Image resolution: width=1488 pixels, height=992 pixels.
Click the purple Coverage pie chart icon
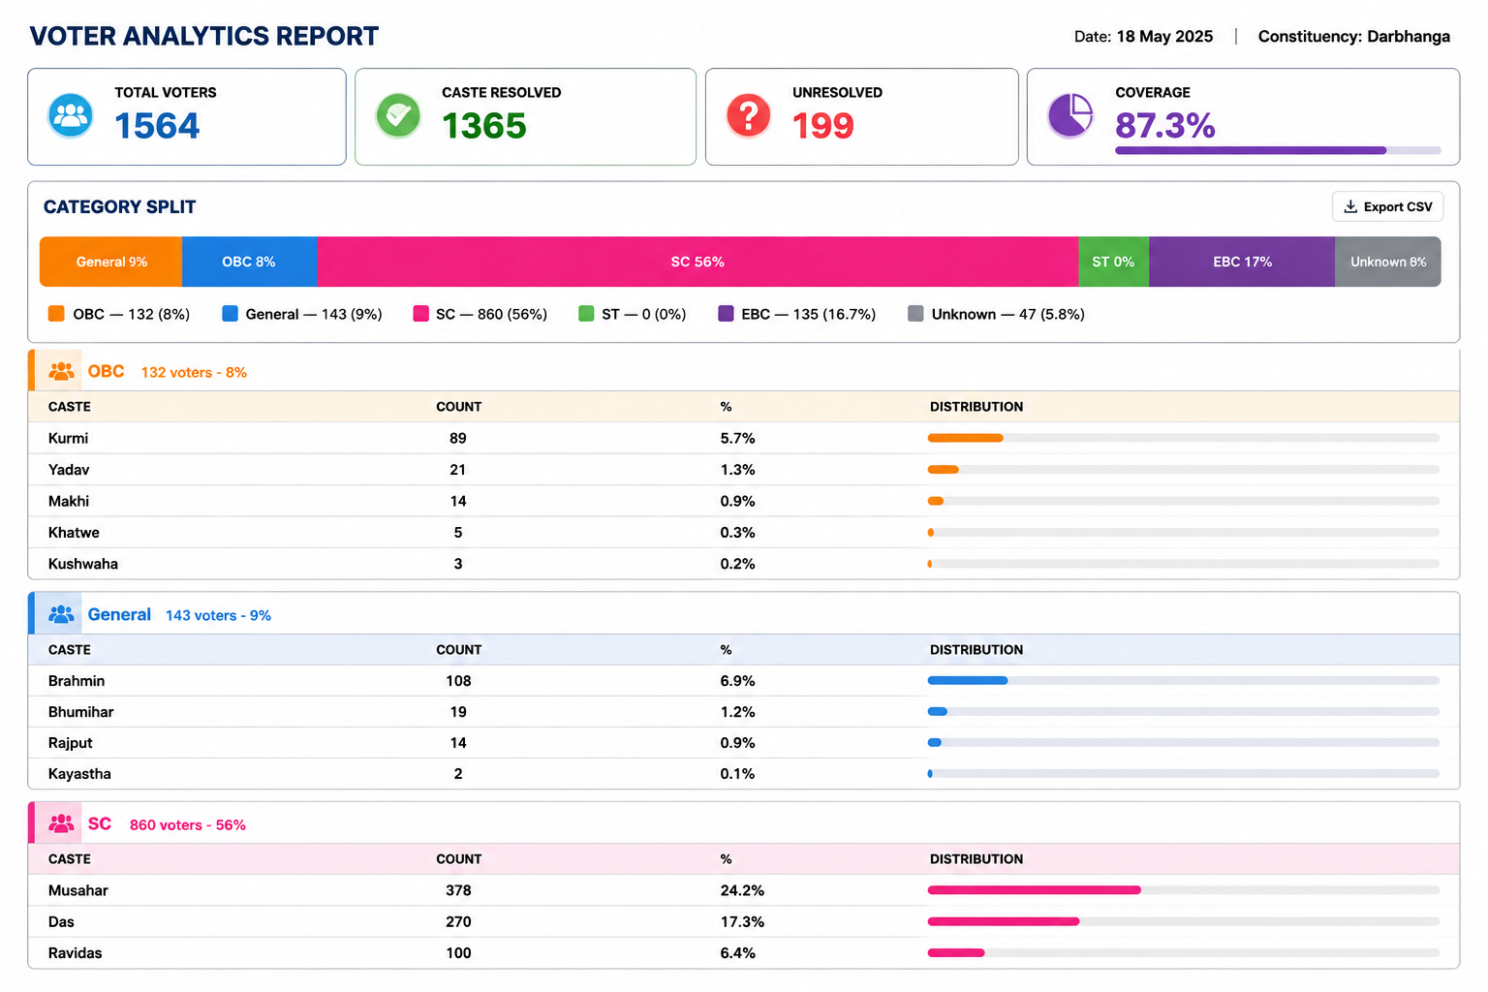(1070, 116)
